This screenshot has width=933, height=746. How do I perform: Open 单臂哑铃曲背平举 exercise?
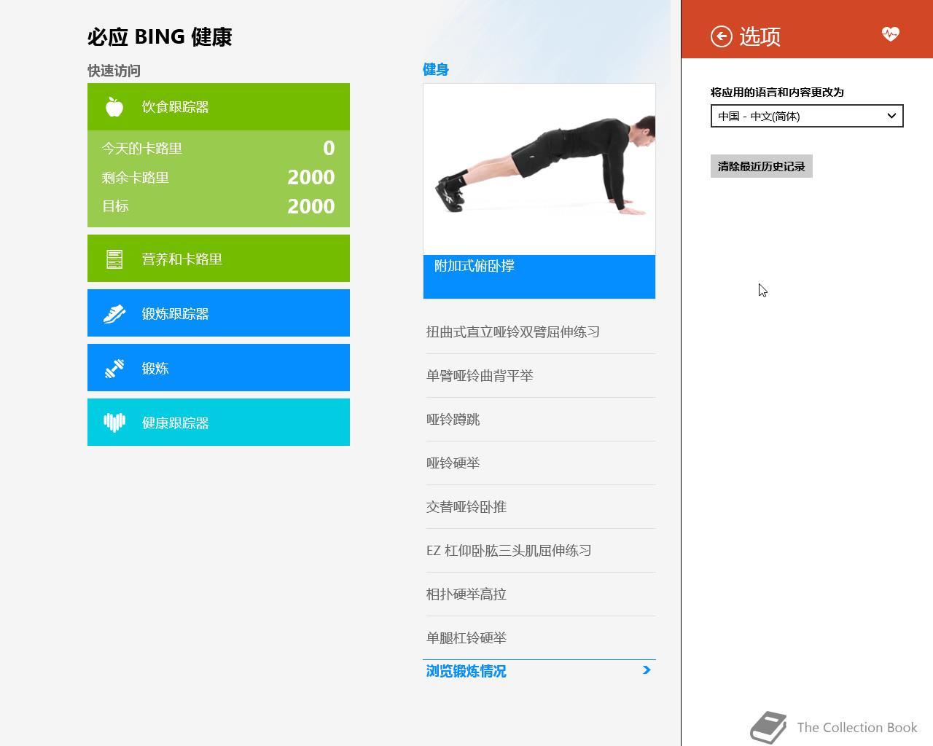541,376
